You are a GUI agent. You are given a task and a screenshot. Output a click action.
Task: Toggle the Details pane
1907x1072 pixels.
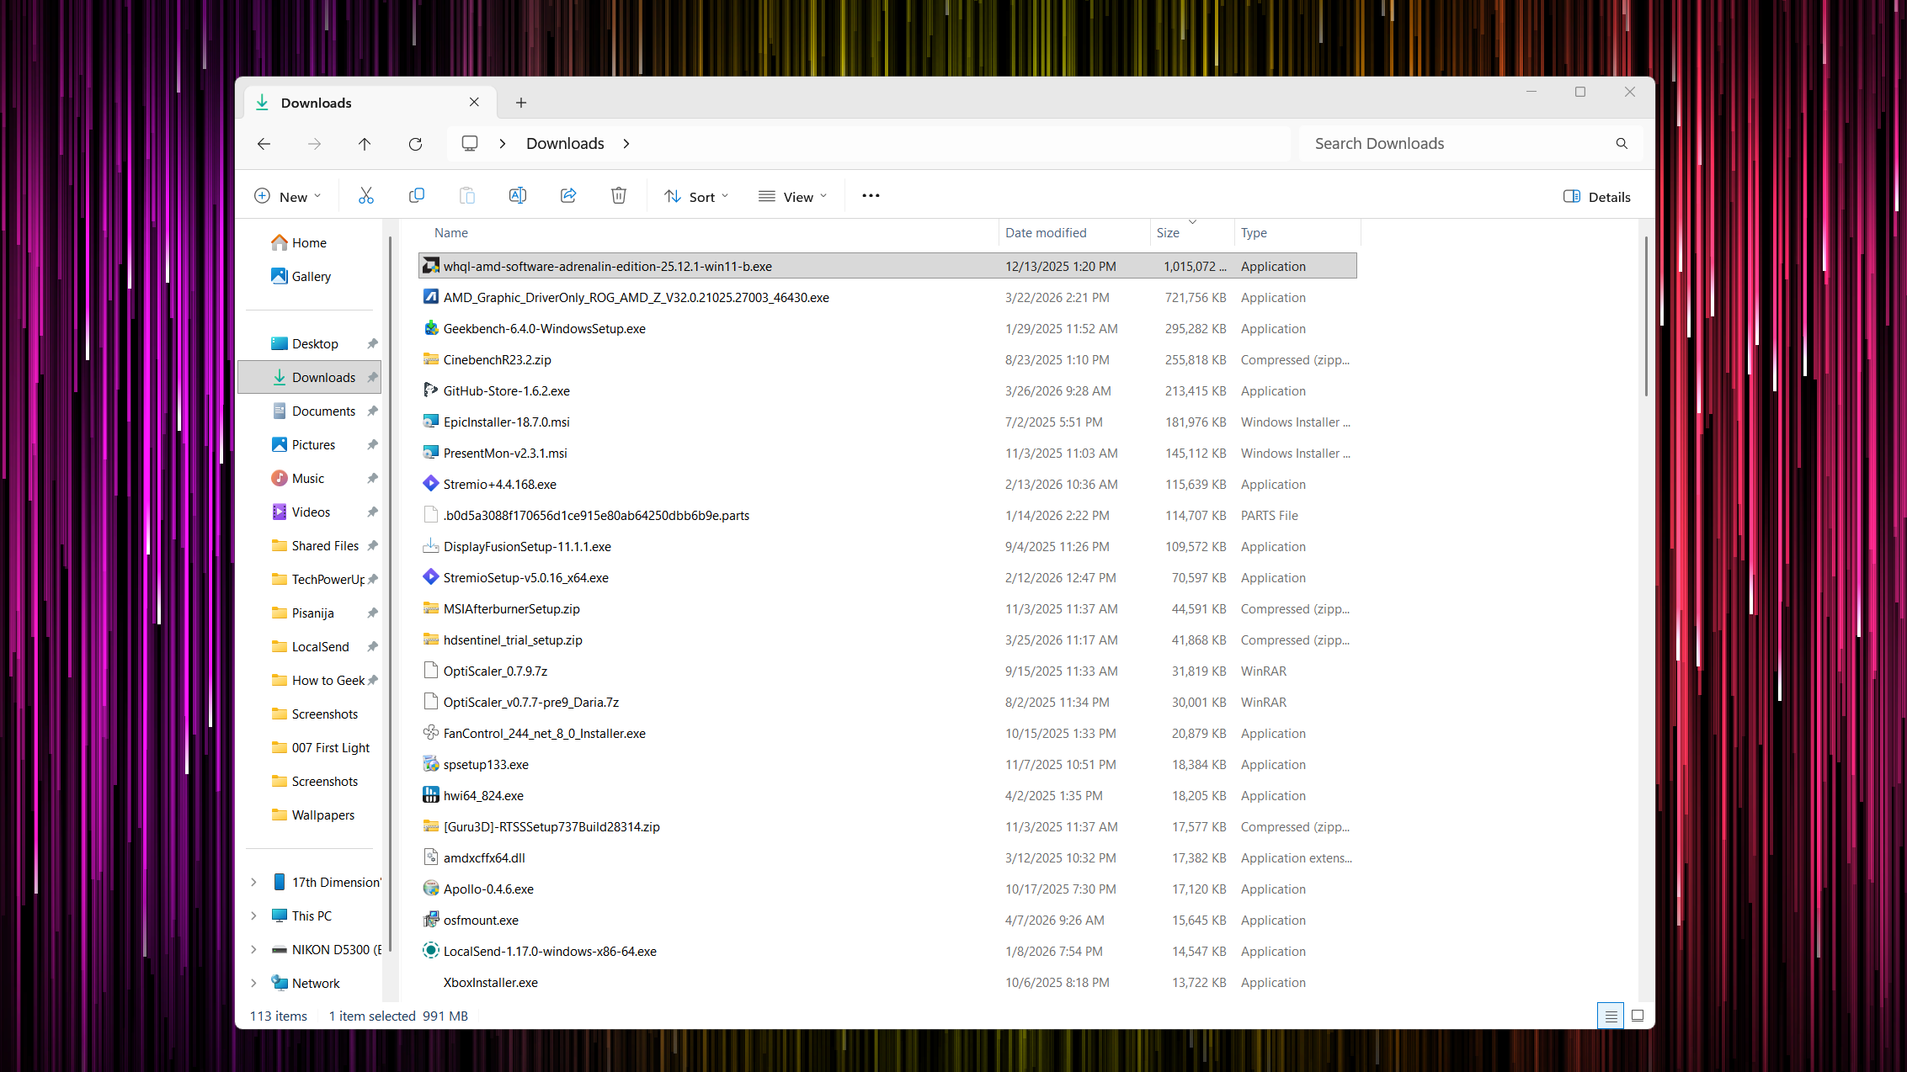click(x=1597, y=197)
